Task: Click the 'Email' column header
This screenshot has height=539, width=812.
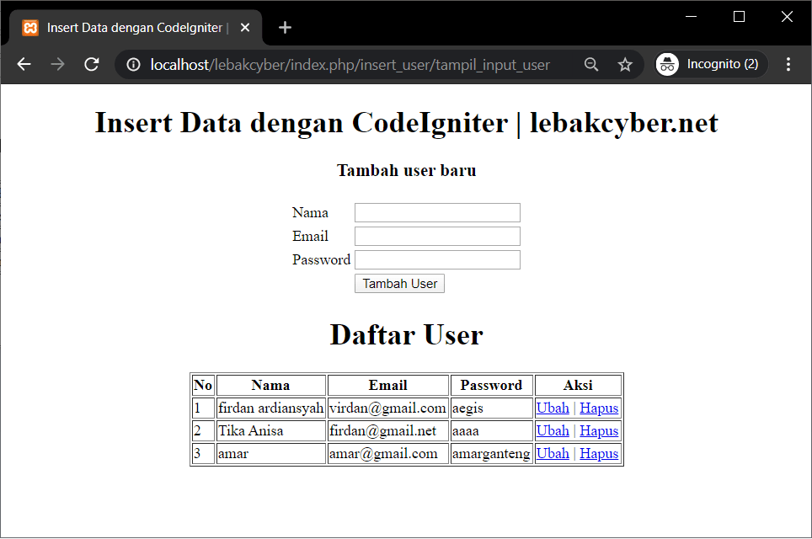Action: click(x=387, y=385)
